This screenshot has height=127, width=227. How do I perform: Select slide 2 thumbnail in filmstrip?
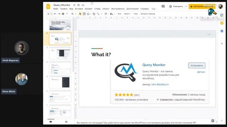tap(60, 38)
